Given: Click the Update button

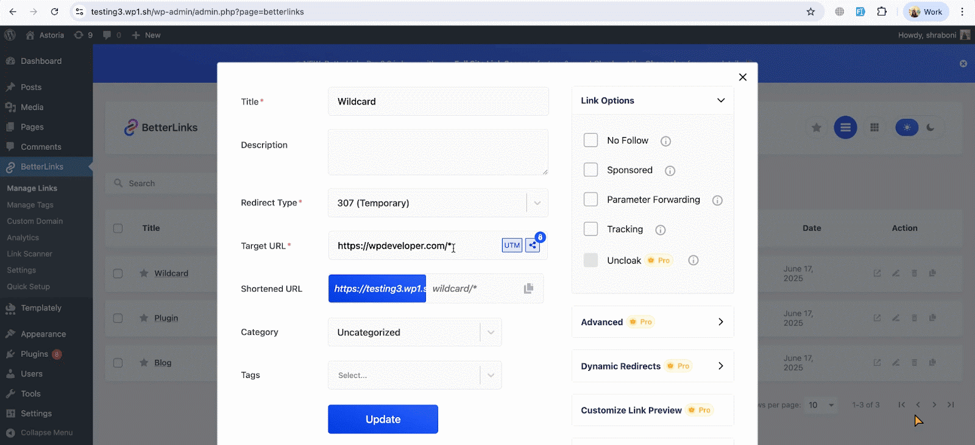Looking at the screenshot, I should coord(383,419).
